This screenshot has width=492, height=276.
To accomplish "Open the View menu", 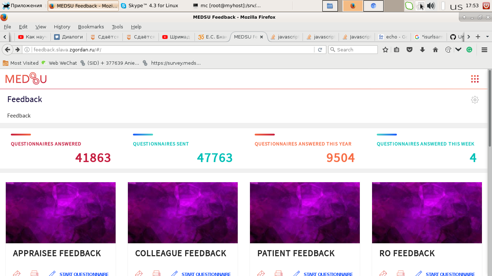I will pos(41,27).
